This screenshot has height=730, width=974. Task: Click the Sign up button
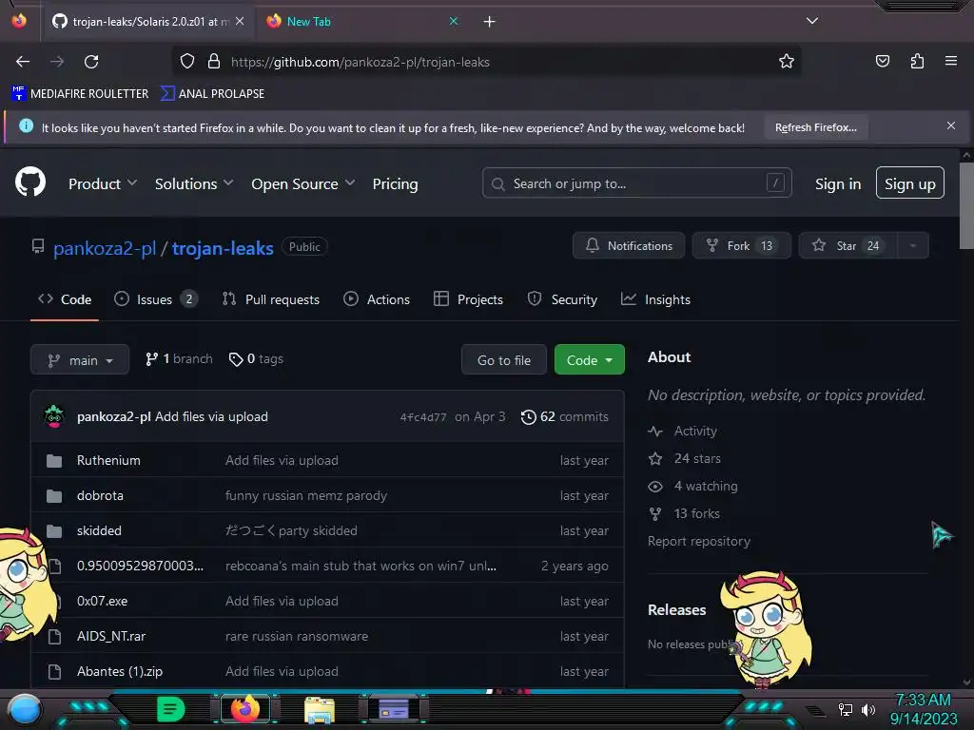(x=909, y=183)
